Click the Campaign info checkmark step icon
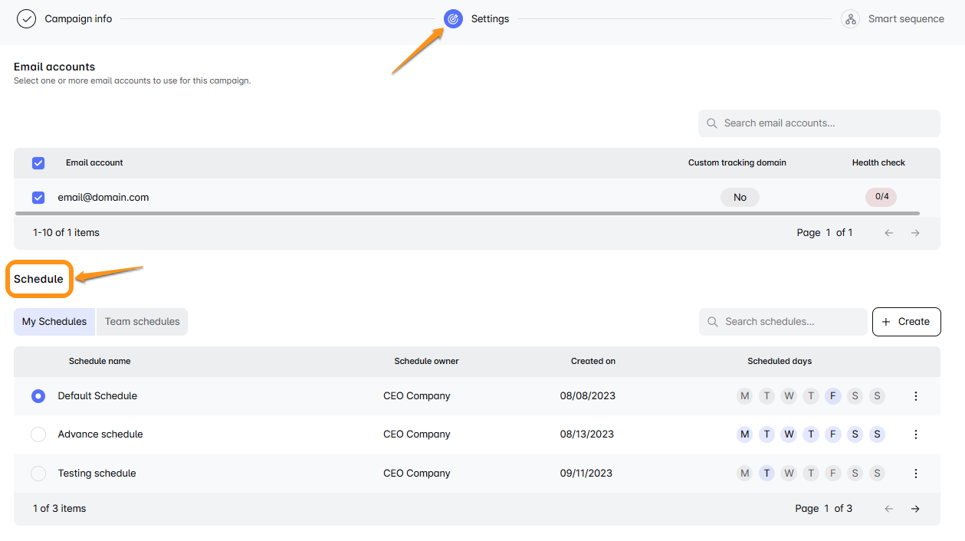The width and height of the screenshot is (965, 541). 27,19
